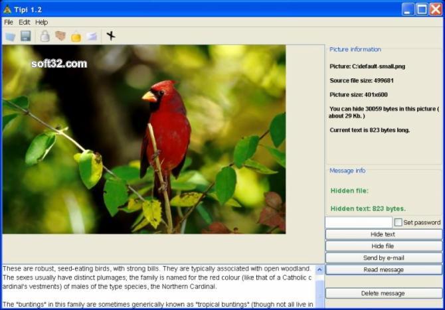Open the Help menu
The height and width of the screenshot is (310, 445).
click(x=41, y=22)
